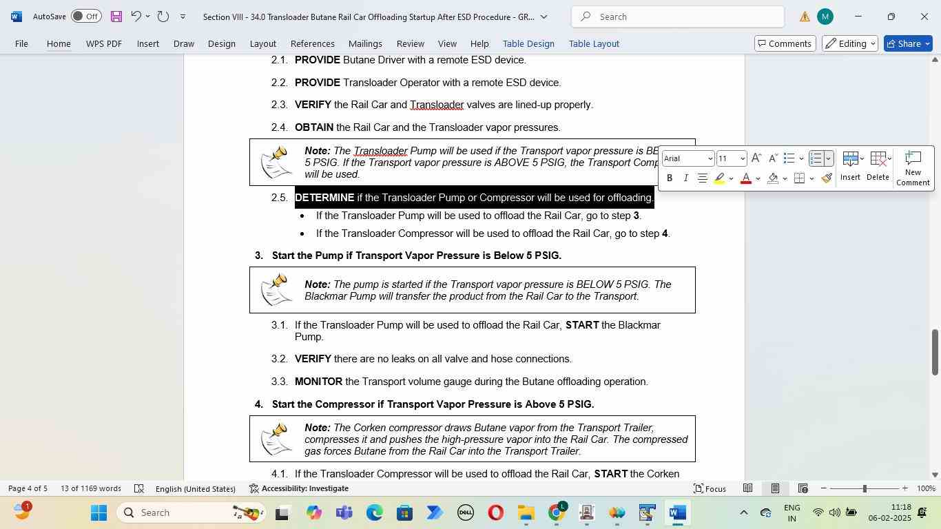
Task: Open the WPS PDF tab
Action: 104,43
